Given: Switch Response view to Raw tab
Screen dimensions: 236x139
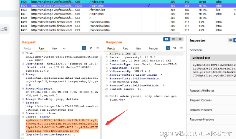Looking at the screenshot, I should 125,49.
